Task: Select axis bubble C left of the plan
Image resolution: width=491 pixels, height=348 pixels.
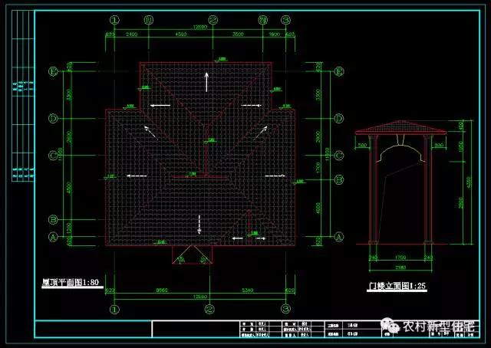Action: (x=53, y=156)
